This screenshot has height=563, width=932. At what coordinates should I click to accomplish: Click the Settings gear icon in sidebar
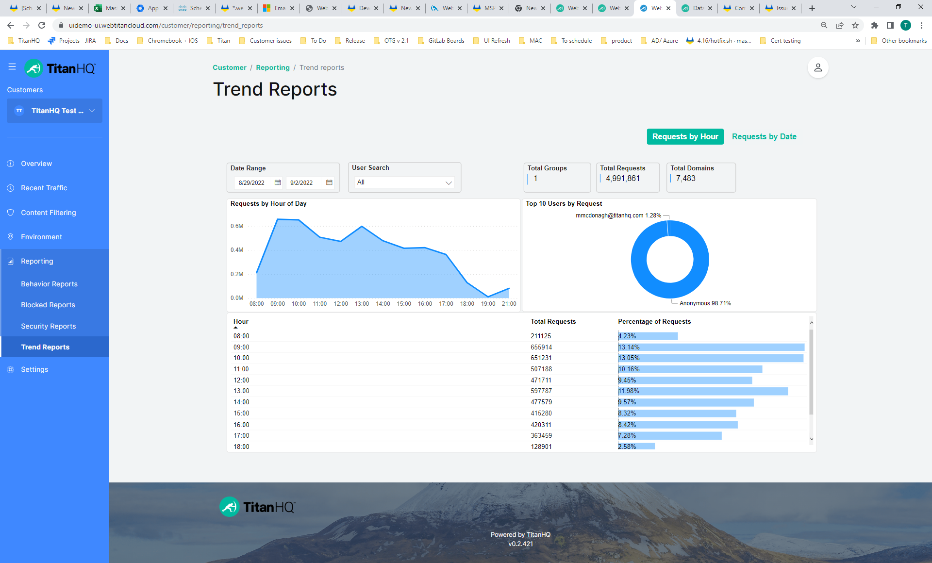point(11,369)
